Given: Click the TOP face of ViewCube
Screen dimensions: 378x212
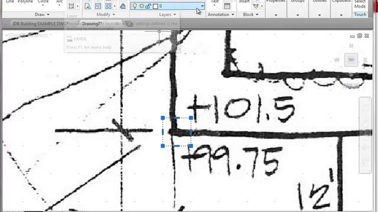Looking at the screenshot, I should [x=351, y=60].
